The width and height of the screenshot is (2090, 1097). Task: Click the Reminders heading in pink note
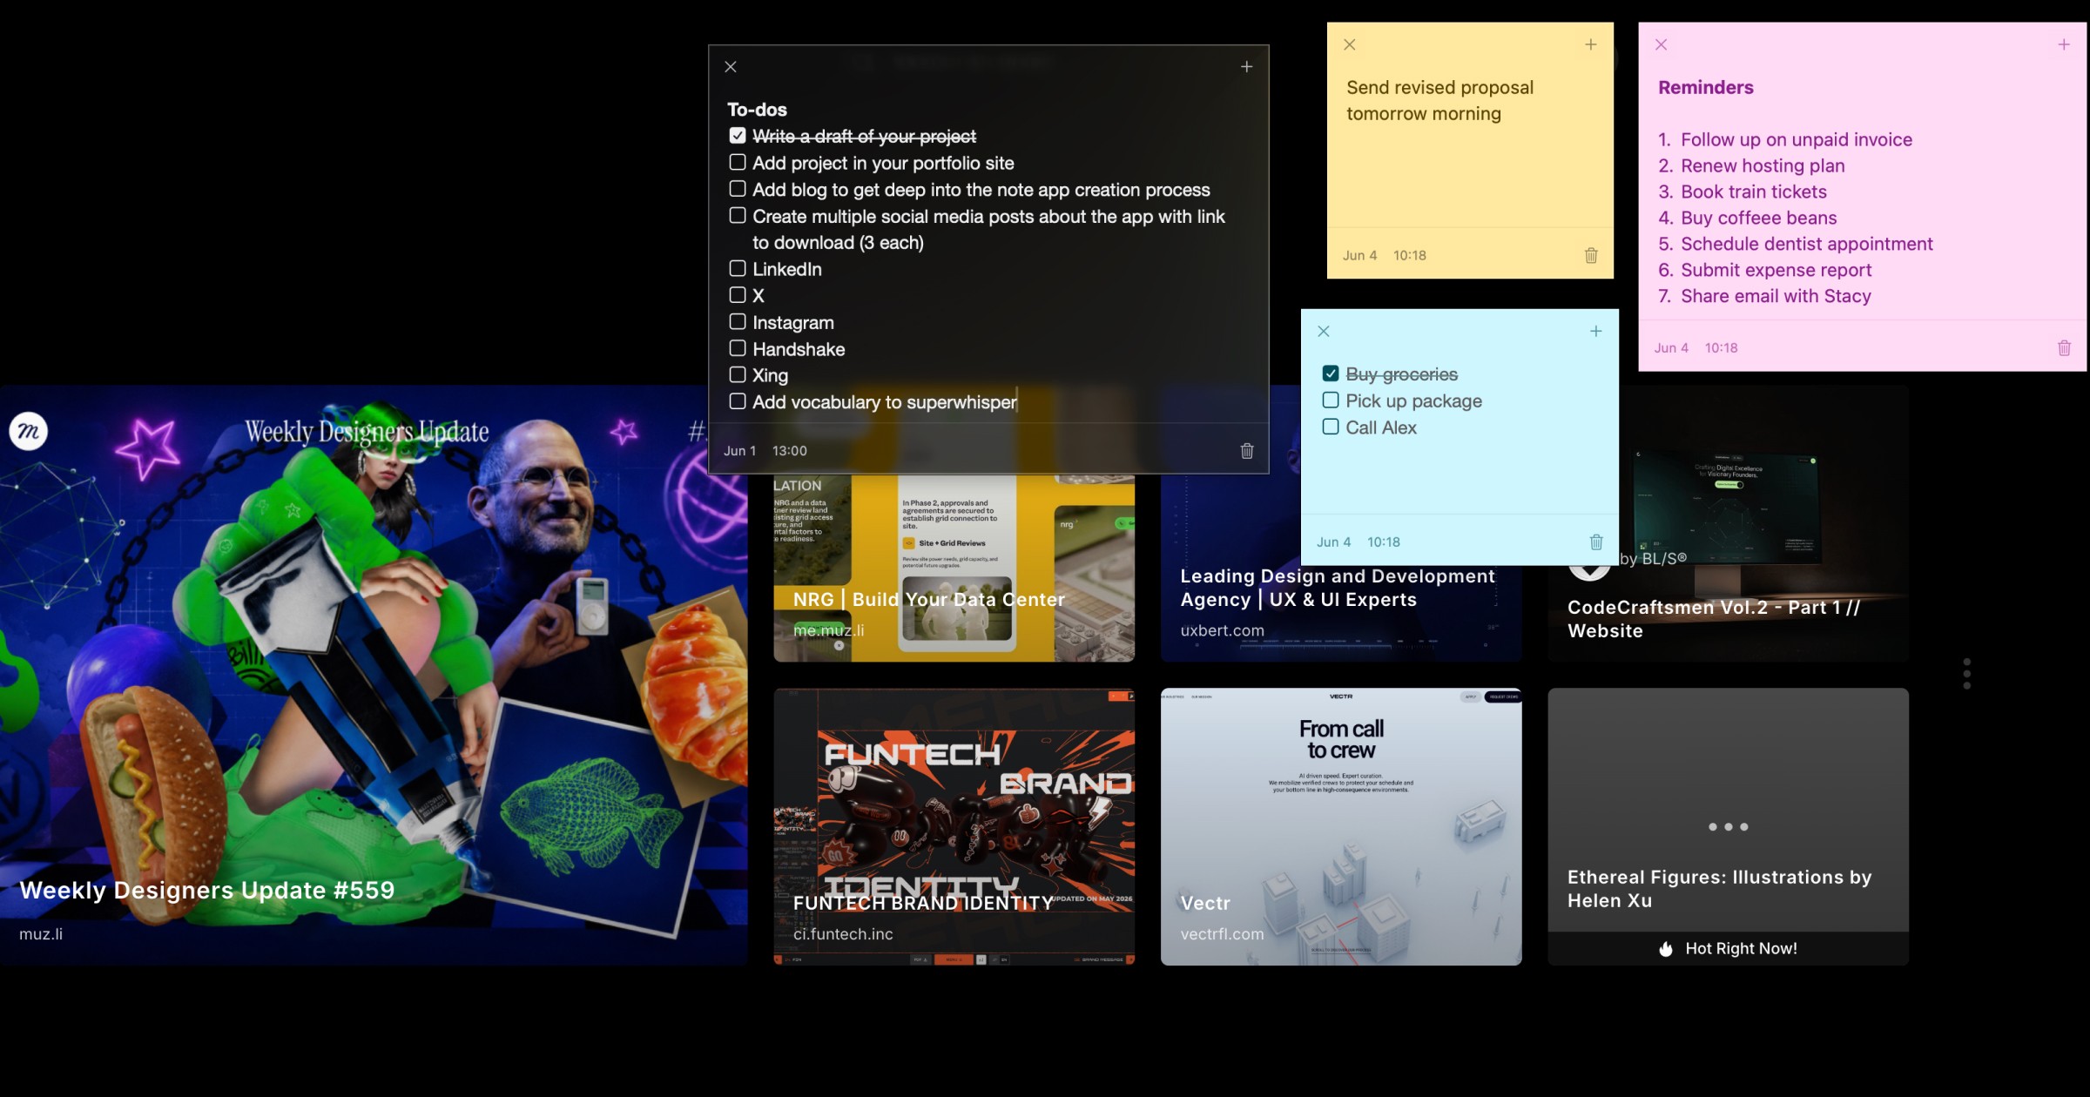click(1705, 87)
